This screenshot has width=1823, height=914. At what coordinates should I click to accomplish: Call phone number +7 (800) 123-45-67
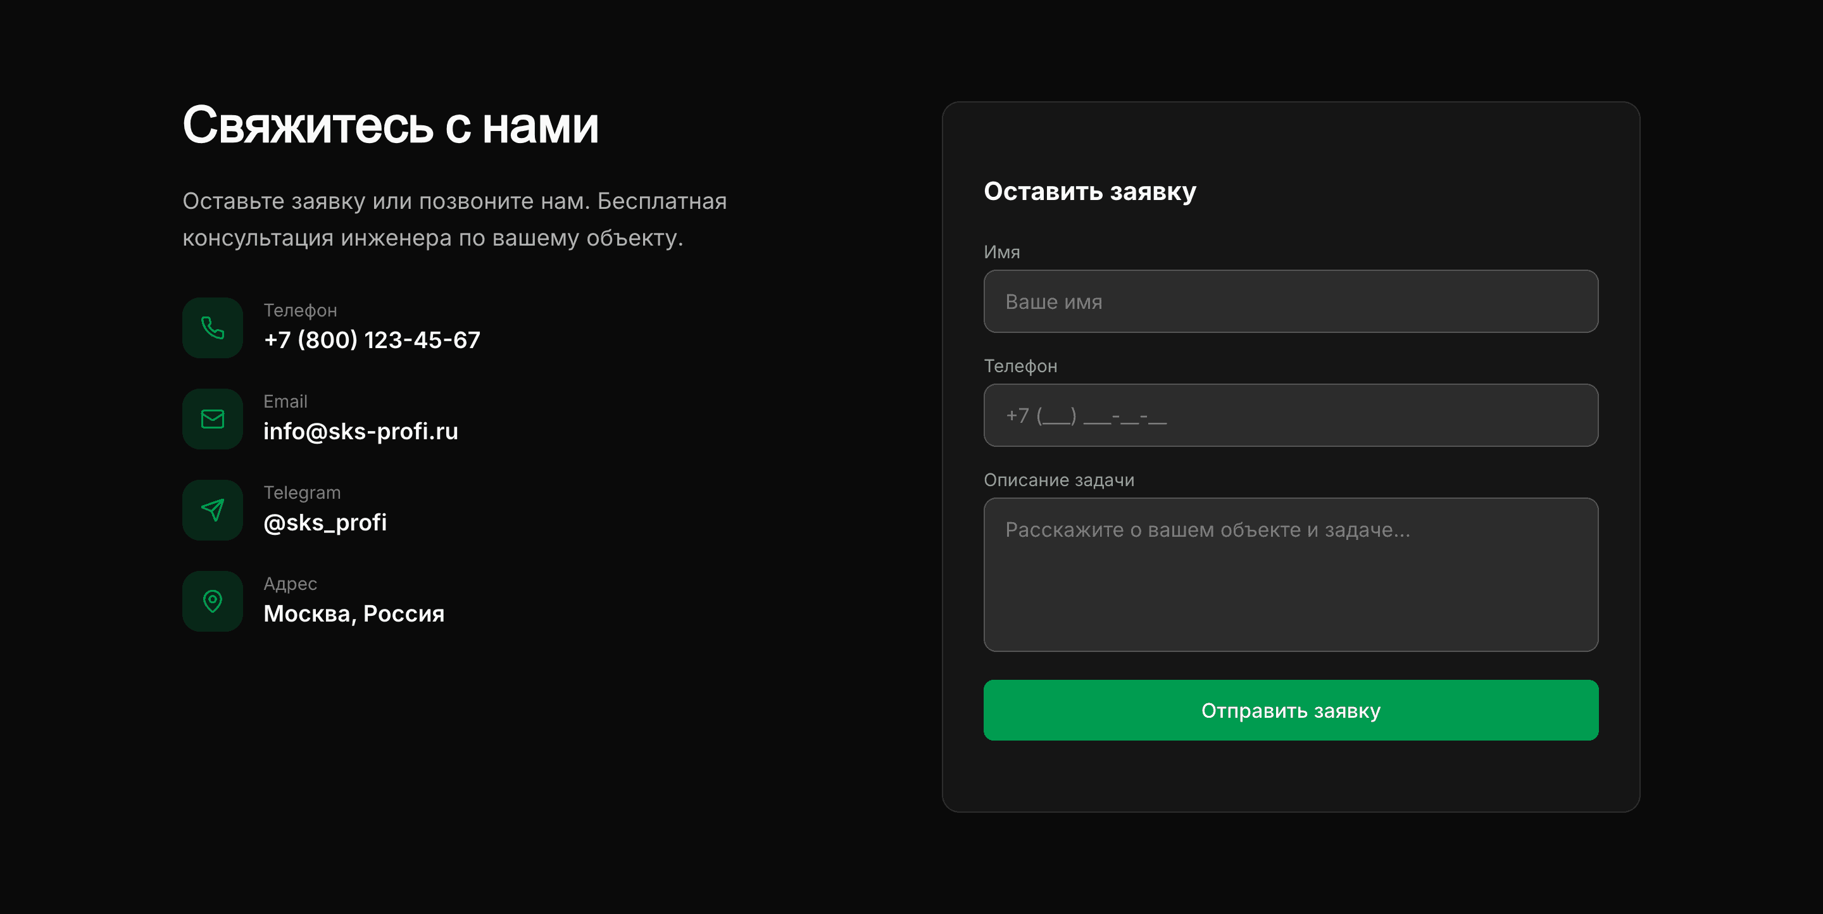click(372, 341)
